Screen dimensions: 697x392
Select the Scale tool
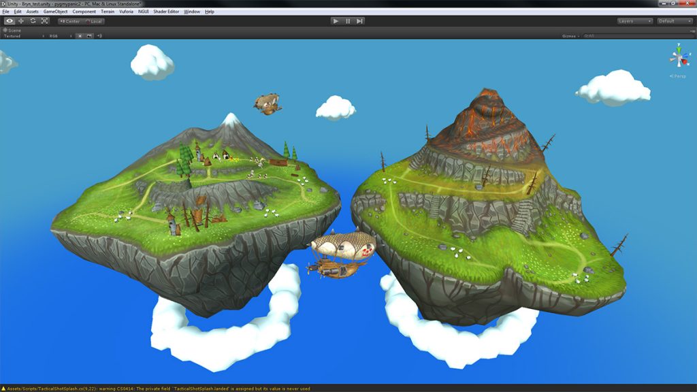pos(44,21)
